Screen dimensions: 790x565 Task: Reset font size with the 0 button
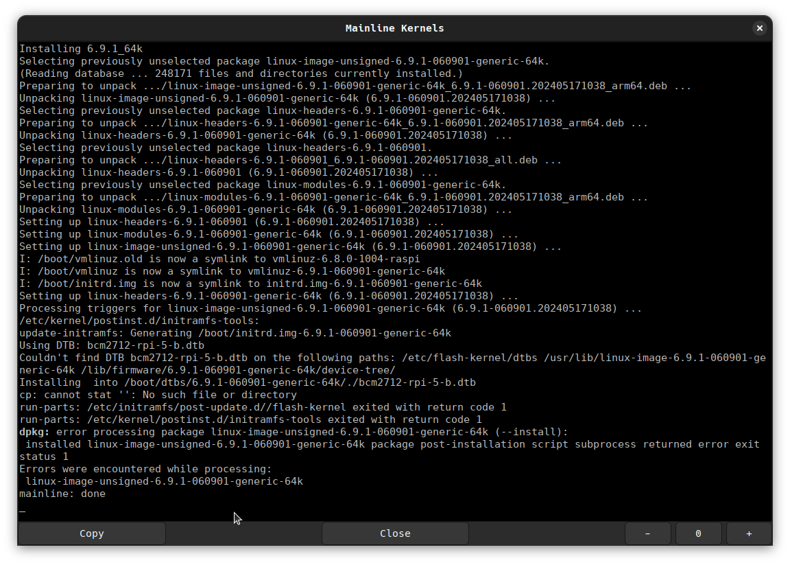pyautogui.click(x=698, y=533)
